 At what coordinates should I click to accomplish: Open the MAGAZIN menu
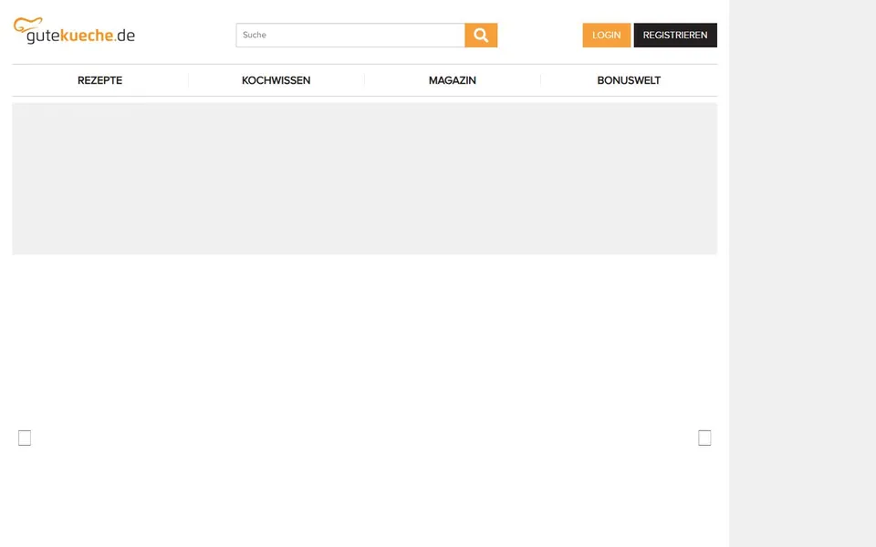pyautogui.click(x=453, y=80)
